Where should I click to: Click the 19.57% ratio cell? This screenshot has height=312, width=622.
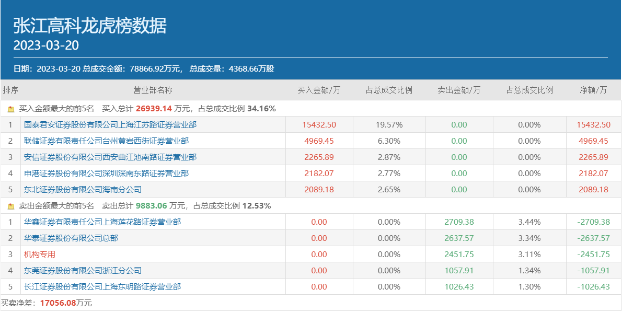click(x=389, y=125)
